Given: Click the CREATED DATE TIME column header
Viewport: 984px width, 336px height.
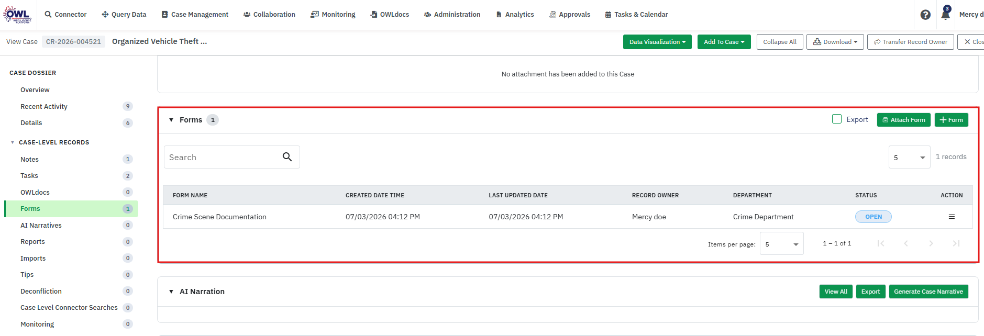Looking at the screenshot, I should click(x=375, y=195).
